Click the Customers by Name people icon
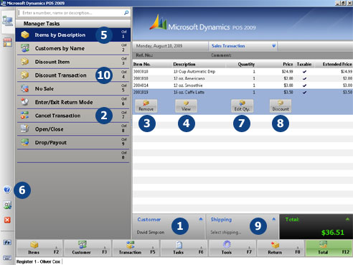 pyautogui.click(x=25, y=48)
